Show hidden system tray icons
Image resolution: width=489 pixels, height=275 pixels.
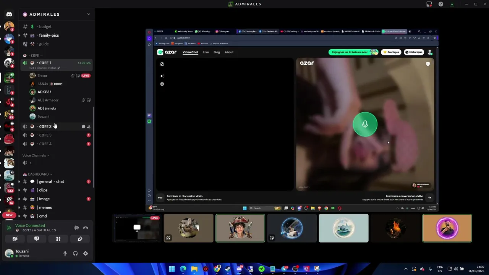[x=406, y=269]
